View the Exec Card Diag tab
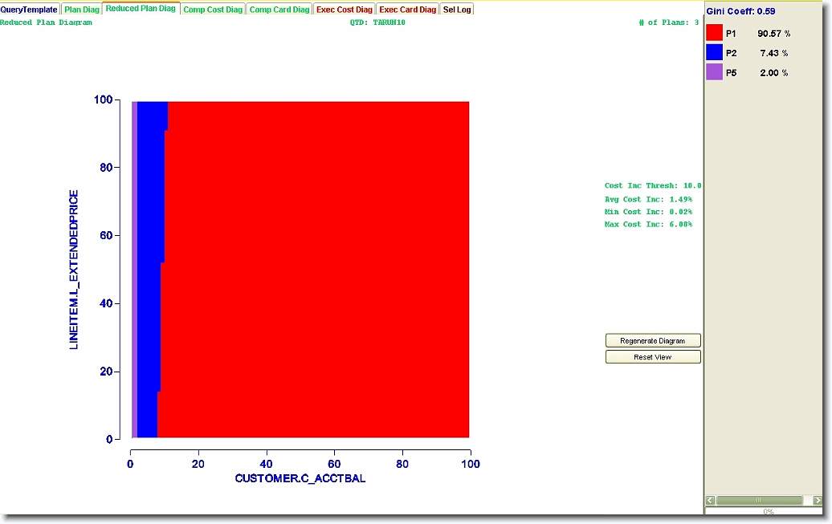The image size is (832, 524). (407, 10)
